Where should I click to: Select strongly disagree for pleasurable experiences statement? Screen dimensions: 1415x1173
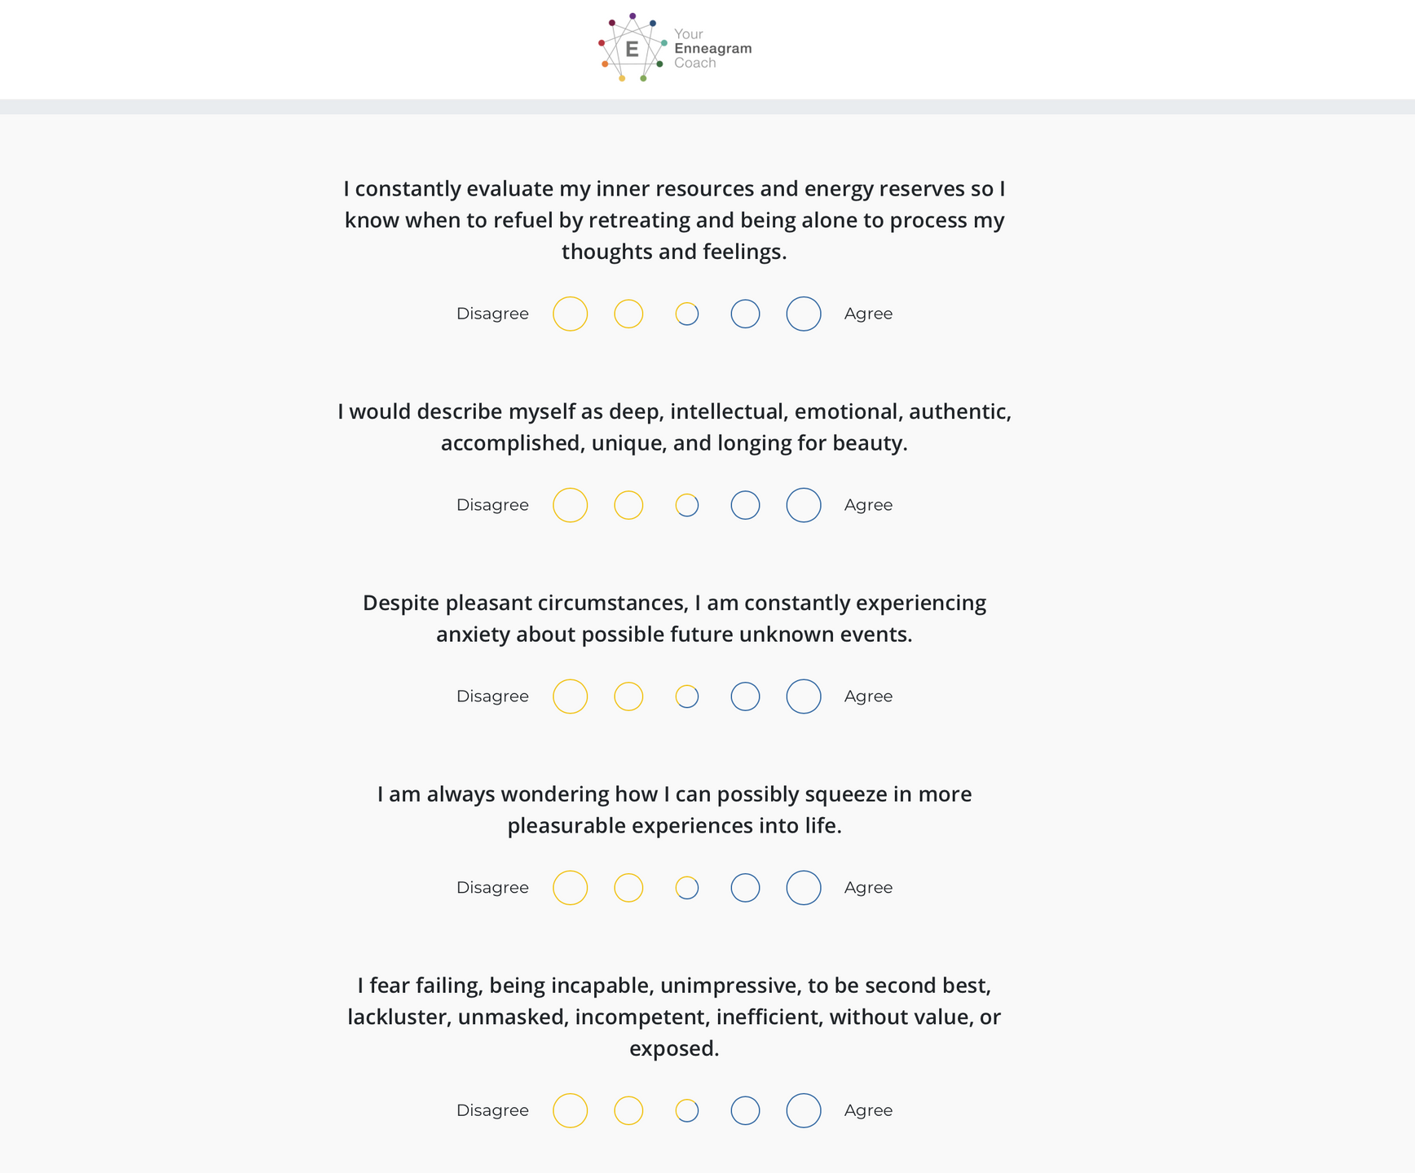pyautogui.click(x=570, y=888)
